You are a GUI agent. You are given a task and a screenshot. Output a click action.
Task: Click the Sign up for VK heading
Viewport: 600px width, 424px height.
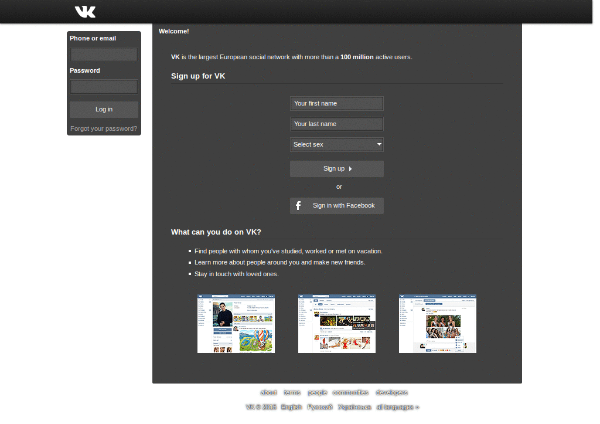pyautogui.click(x=198, y=76)
